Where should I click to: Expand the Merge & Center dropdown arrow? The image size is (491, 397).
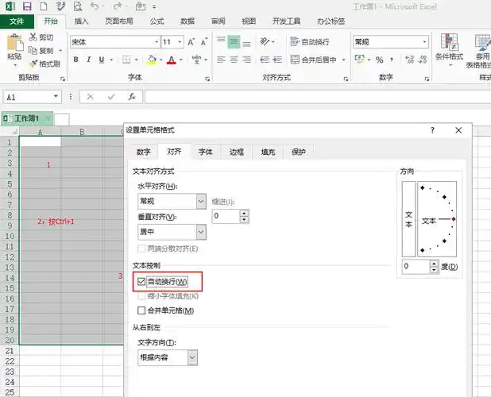[343, 60]
